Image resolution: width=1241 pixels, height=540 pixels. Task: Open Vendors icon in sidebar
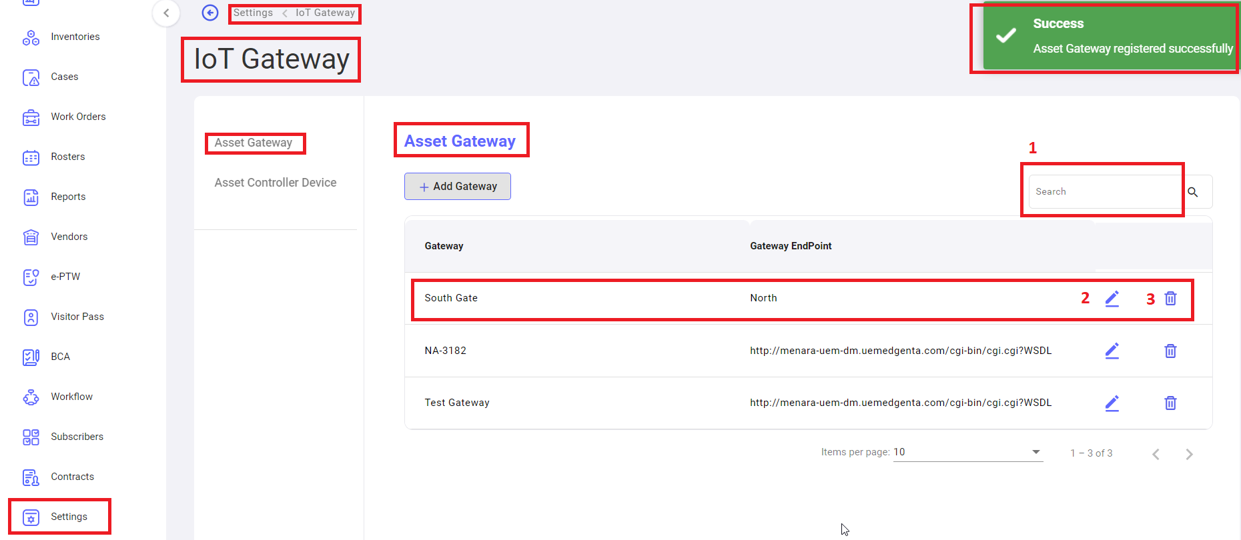tap(31, 237)
